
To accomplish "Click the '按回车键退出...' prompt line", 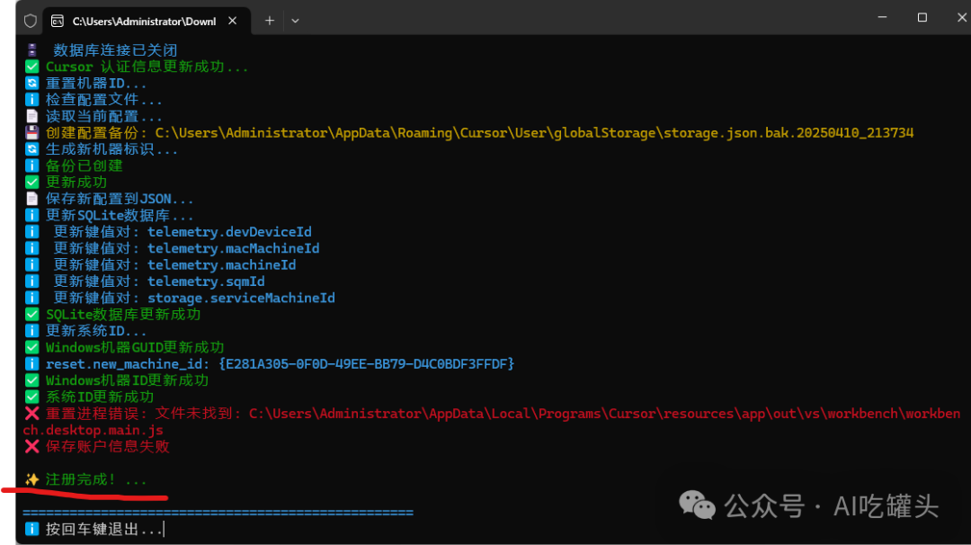I will (104, 529).
